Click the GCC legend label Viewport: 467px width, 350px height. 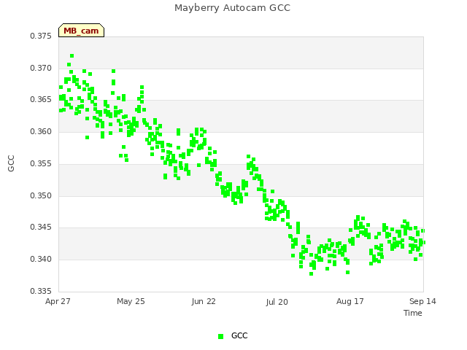(239, 335)
